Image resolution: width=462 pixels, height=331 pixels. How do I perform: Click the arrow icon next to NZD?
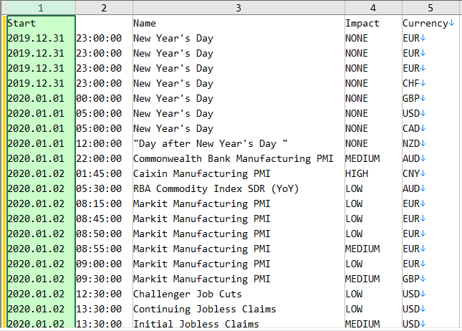pos(423,143)
